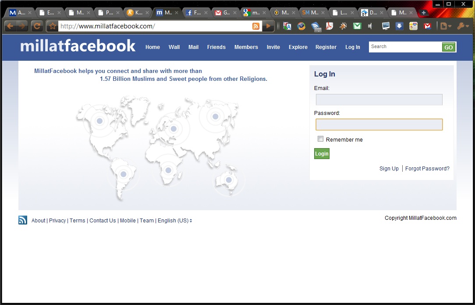Click in the site Search box
Screen dimensions: 475x305
coord(405,47)
